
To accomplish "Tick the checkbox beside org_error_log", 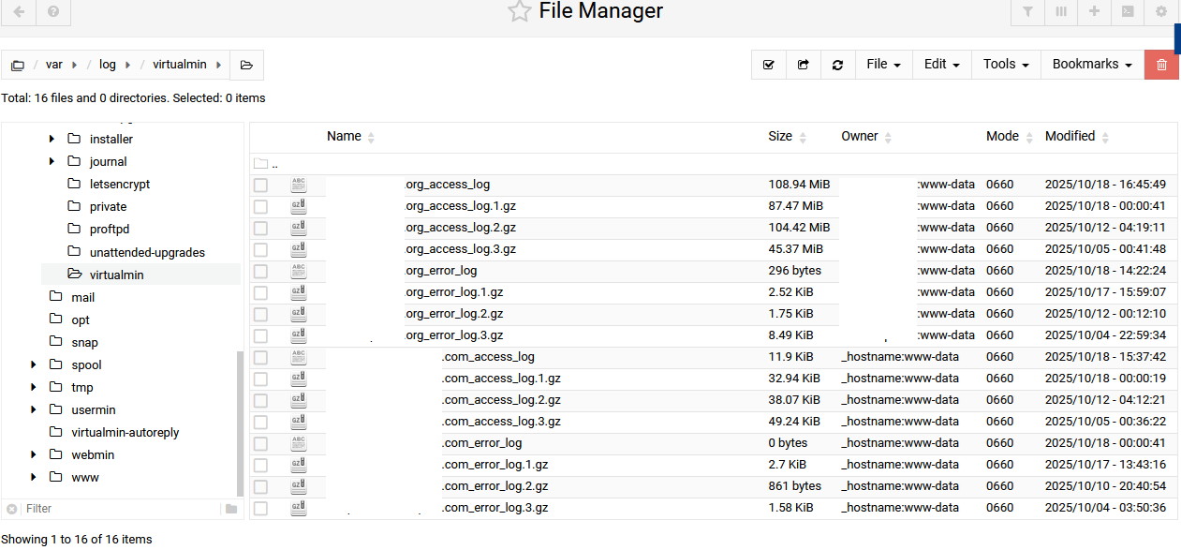I will (260, 271).
